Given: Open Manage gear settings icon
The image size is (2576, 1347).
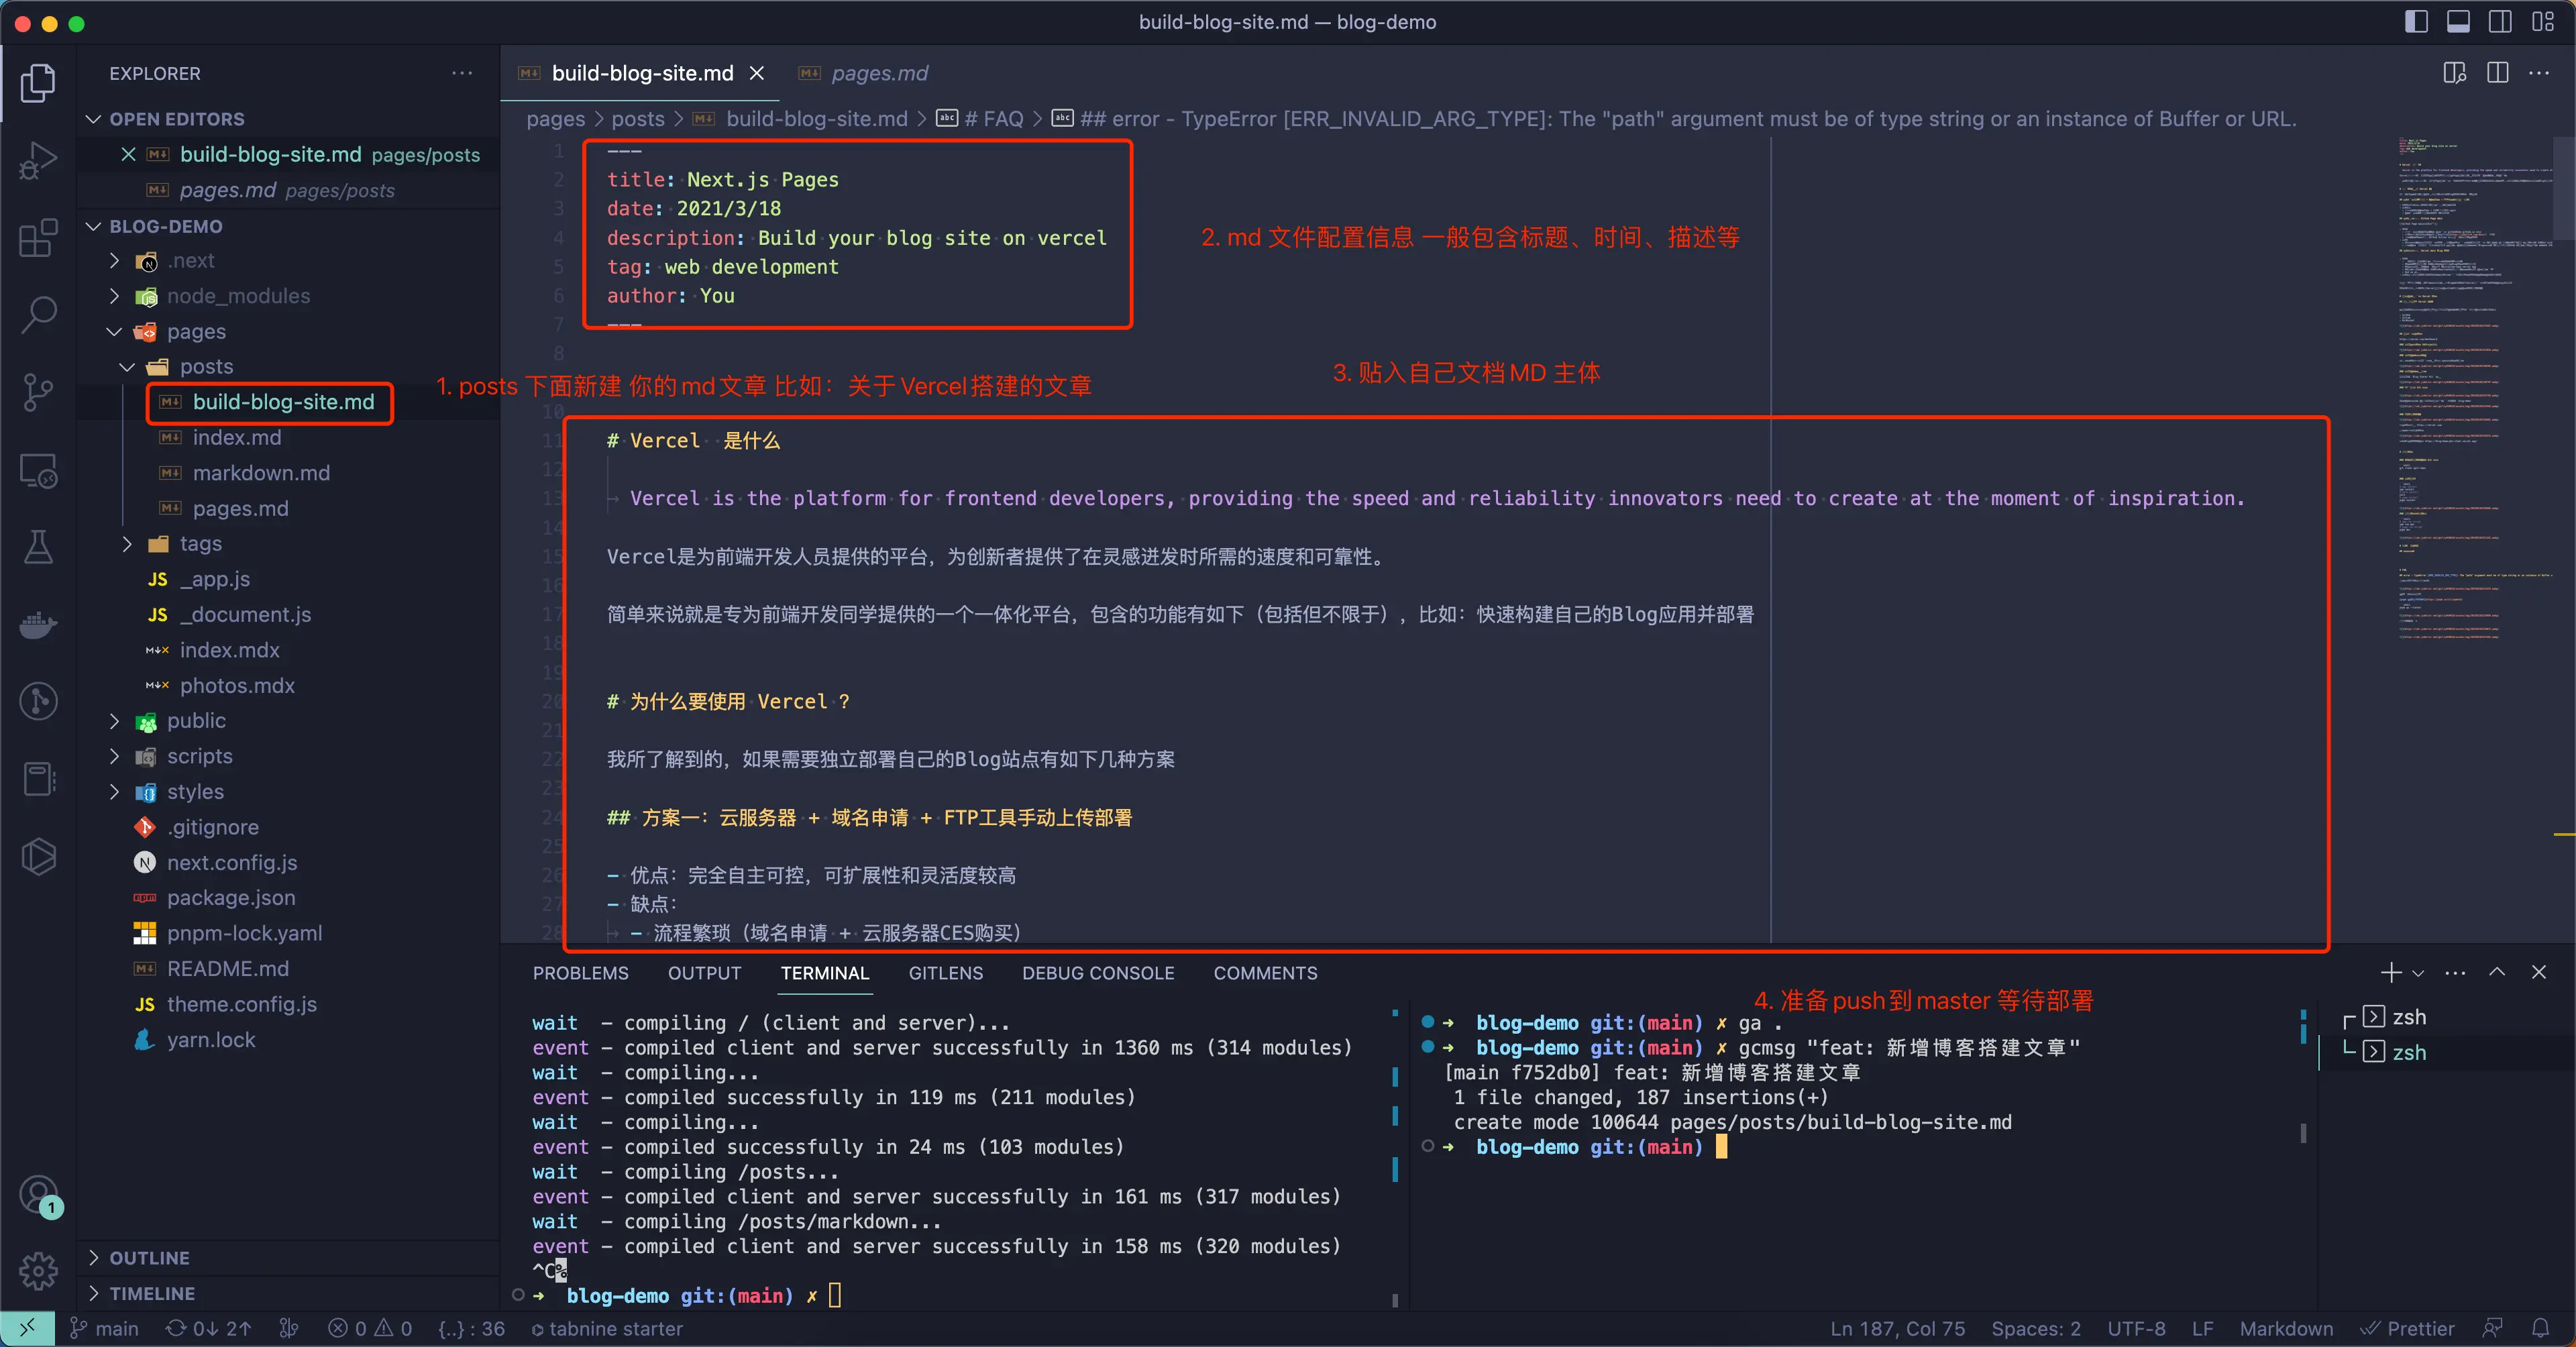Looking at the screenshot, I should tap(38, 1270).
